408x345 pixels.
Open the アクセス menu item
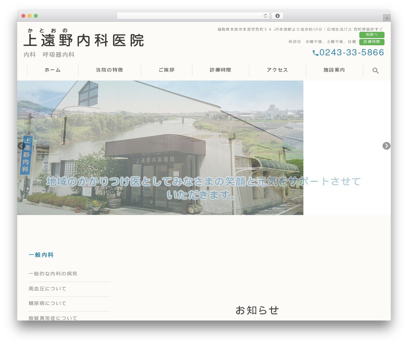[277, 70]
